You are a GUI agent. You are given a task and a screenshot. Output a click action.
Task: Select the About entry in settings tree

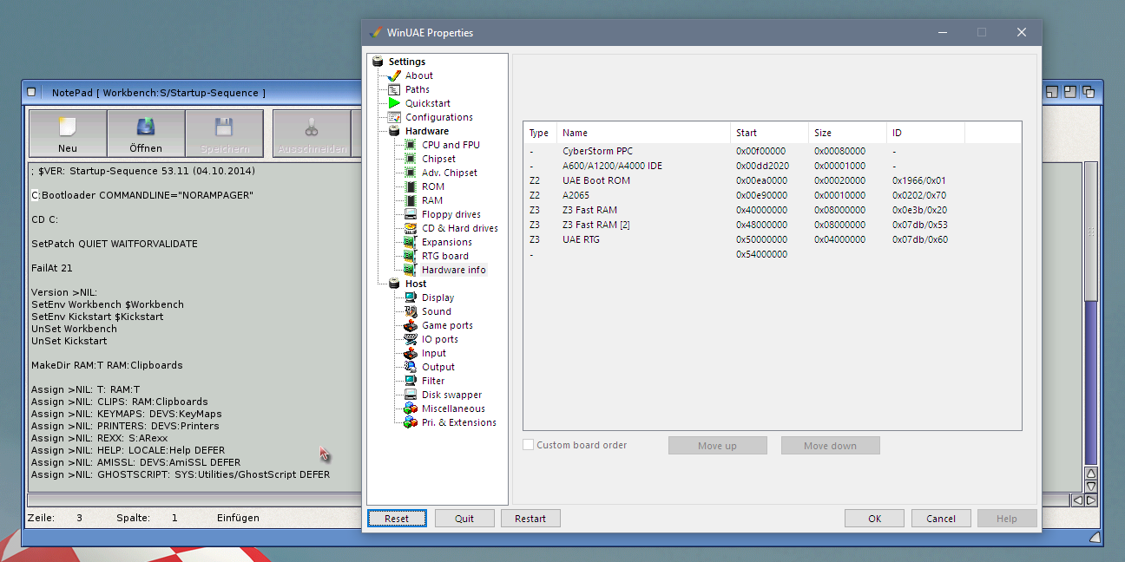(418, 75)
